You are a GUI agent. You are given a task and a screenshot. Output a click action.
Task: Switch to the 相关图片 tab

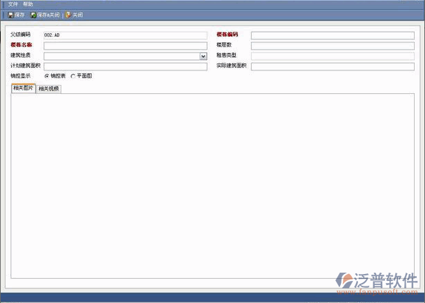tap(23, 88)
